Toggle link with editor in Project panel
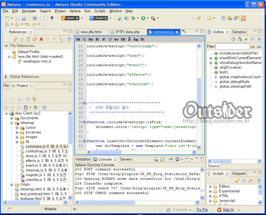 tap(34, 99)
